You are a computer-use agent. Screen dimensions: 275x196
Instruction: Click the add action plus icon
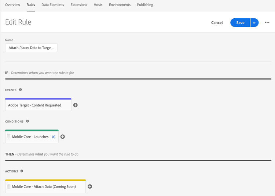coord(90,187)
